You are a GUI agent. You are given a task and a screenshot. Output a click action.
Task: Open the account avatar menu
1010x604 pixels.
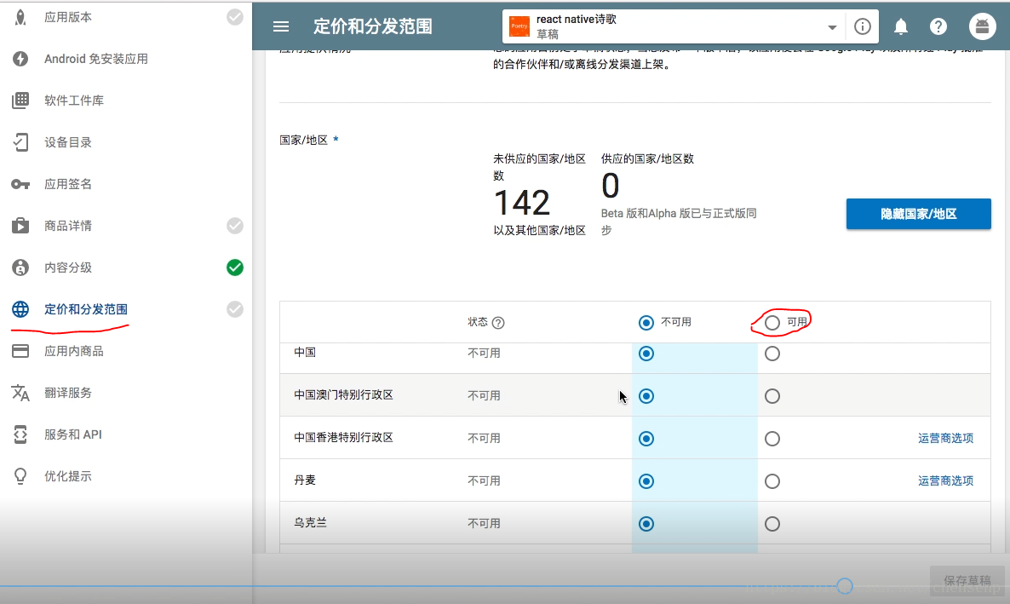click(x=982, y=26)
